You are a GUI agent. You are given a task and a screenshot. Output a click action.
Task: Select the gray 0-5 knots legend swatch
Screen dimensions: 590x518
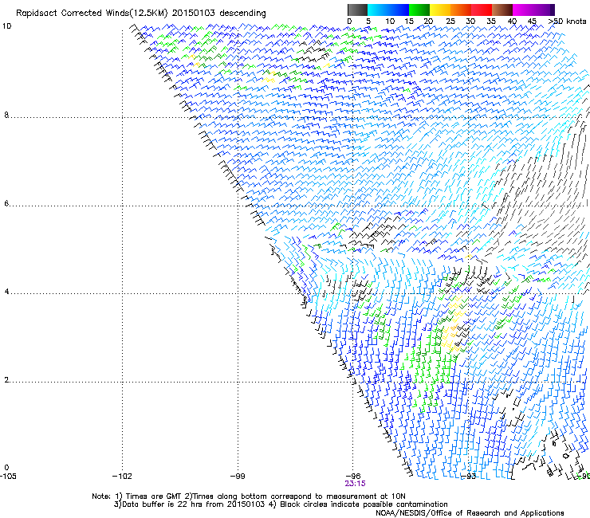coord(357,10)
